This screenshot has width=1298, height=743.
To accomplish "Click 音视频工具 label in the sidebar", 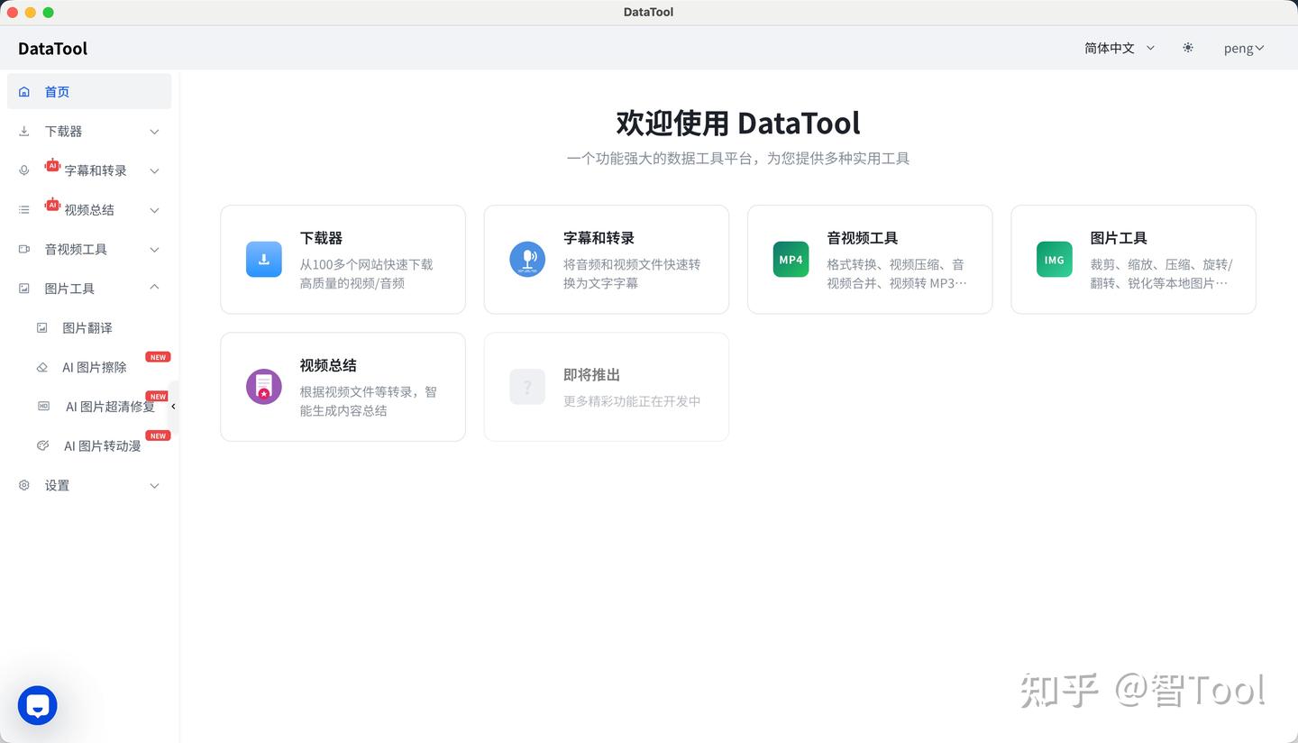I will (x=76, y=250).
